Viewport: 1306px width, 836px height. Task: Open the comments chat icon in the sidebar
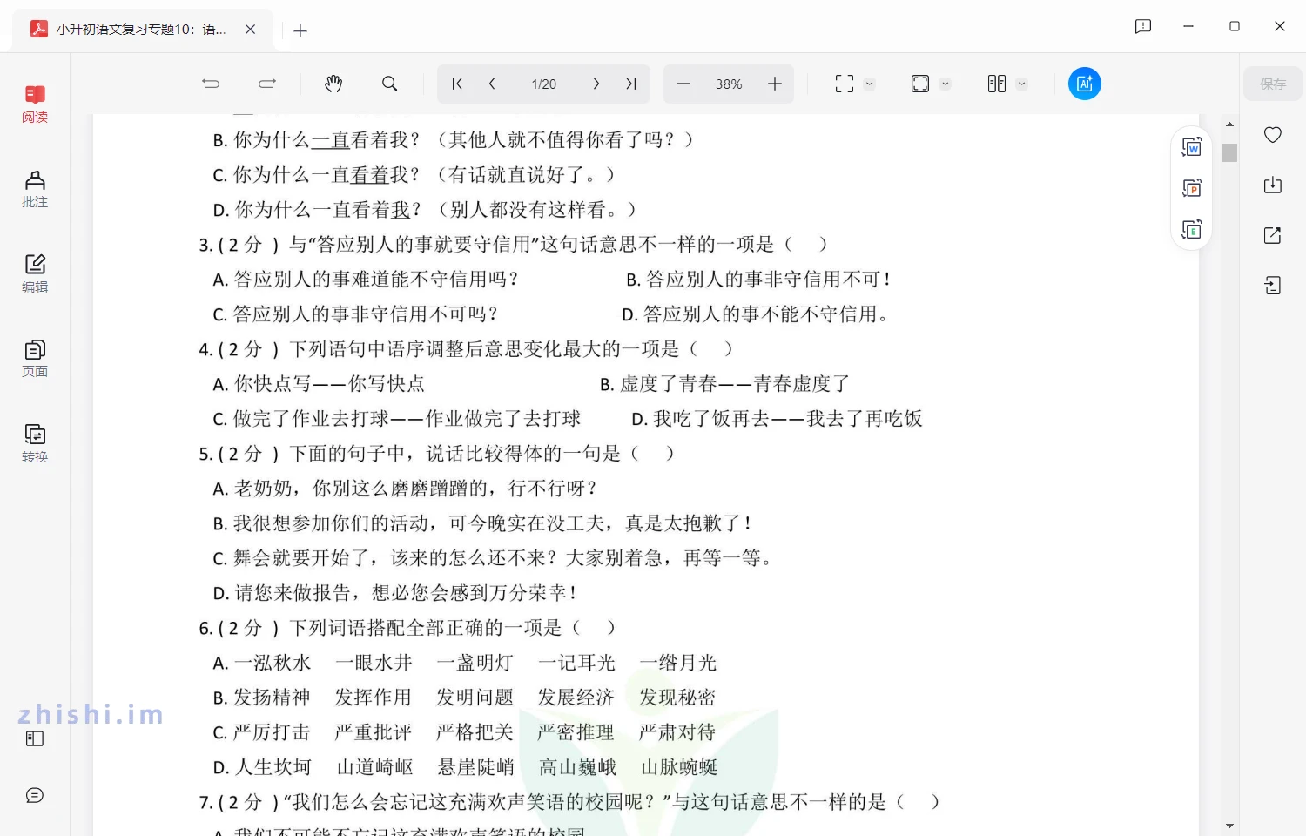pos(35,795)
